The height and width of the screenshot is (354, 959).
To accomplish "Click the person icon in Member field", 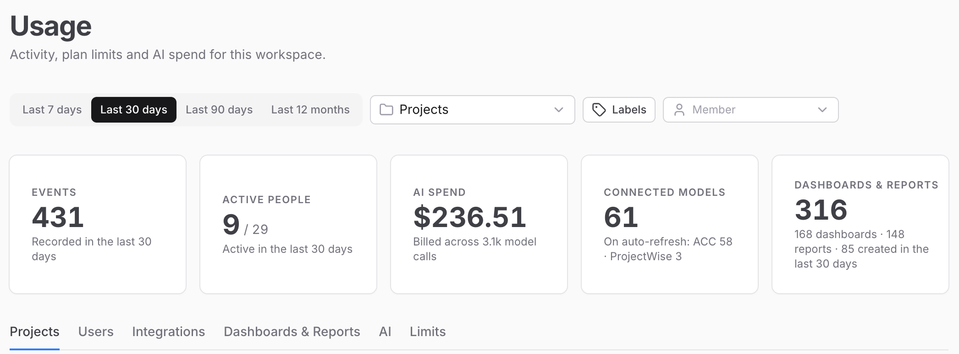I will point(679,110).
